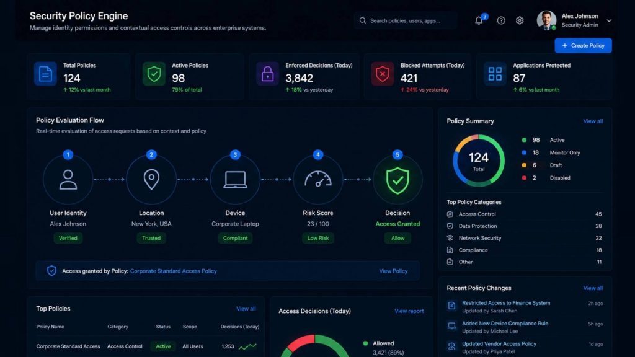Click the Compliant status badge
Viewport: 635px width, 357px height.
point(235,238)
